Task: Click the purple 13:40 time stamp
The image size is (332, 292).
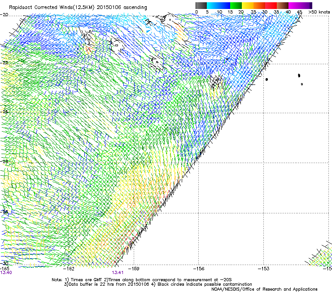Action: (x=6, y=273)
